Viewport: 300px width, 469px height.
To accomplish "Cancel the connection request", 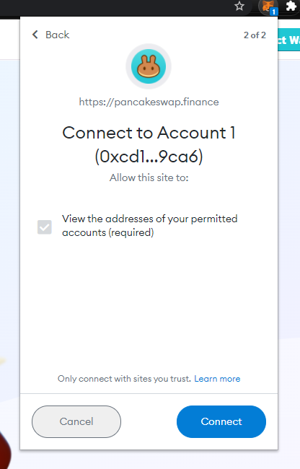I will pos(76,422).
